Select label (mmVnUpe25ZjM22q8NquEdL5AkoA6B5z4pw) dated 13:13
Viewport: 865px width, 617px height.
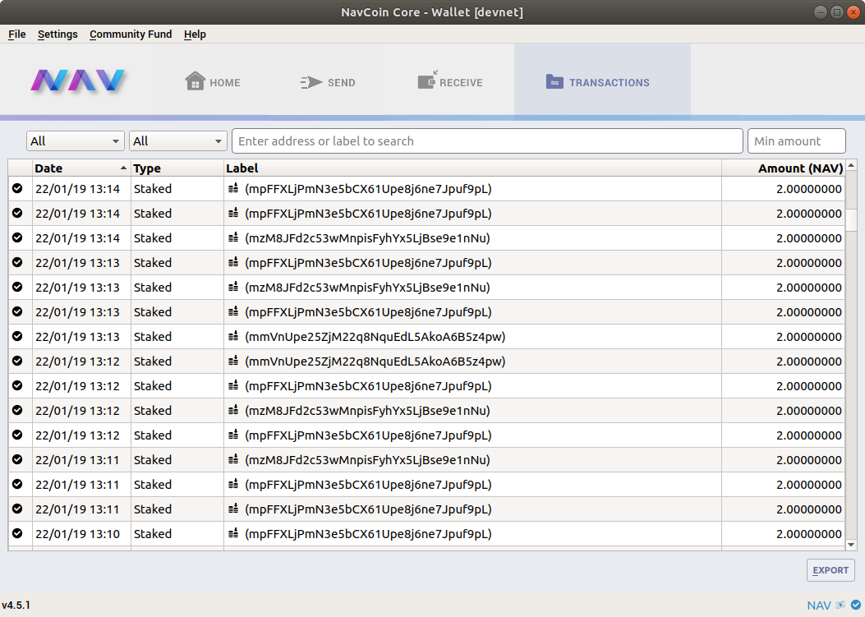[375, 336]
